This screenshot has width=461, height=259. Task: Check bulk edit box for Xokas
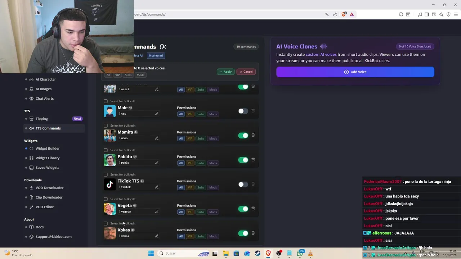pos(106,223)
